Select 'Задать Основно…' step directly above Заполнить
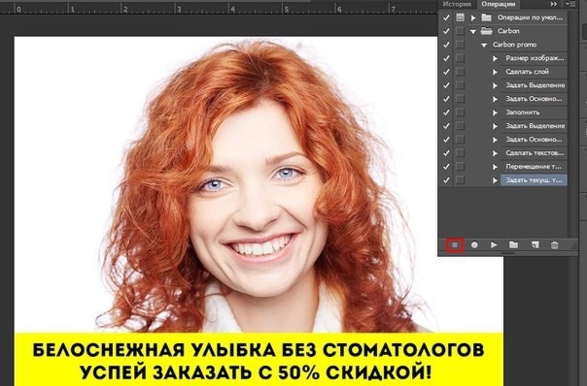587x386 pixels. (534, 99)
